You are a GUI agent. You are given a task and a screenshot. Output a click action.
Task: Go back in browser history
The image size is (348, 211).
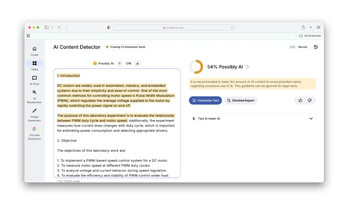[59, 27]
